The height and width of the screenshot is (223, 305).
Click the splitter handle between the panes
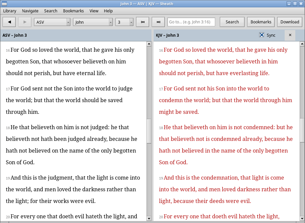coord(152,126)
